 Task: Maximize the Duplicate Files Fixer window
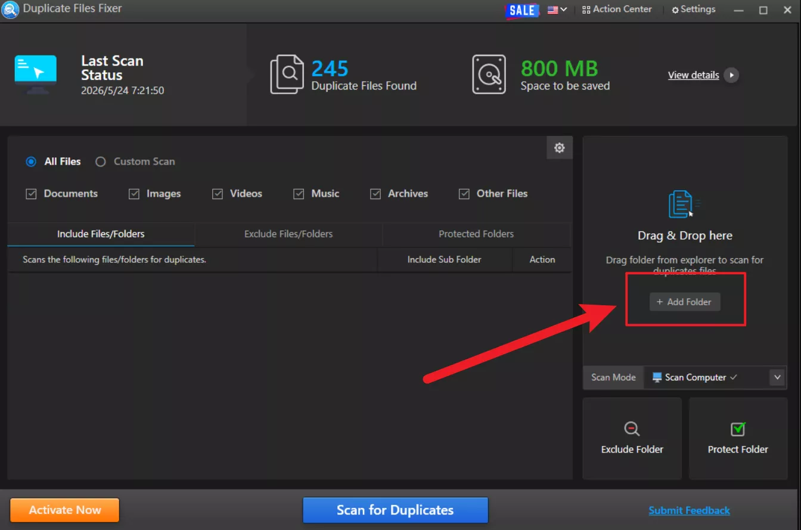click(x=763, y=10)
